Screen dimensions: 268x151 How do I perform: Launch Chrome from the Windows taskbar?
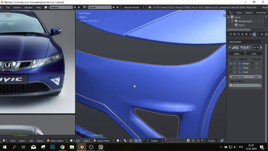62,147
